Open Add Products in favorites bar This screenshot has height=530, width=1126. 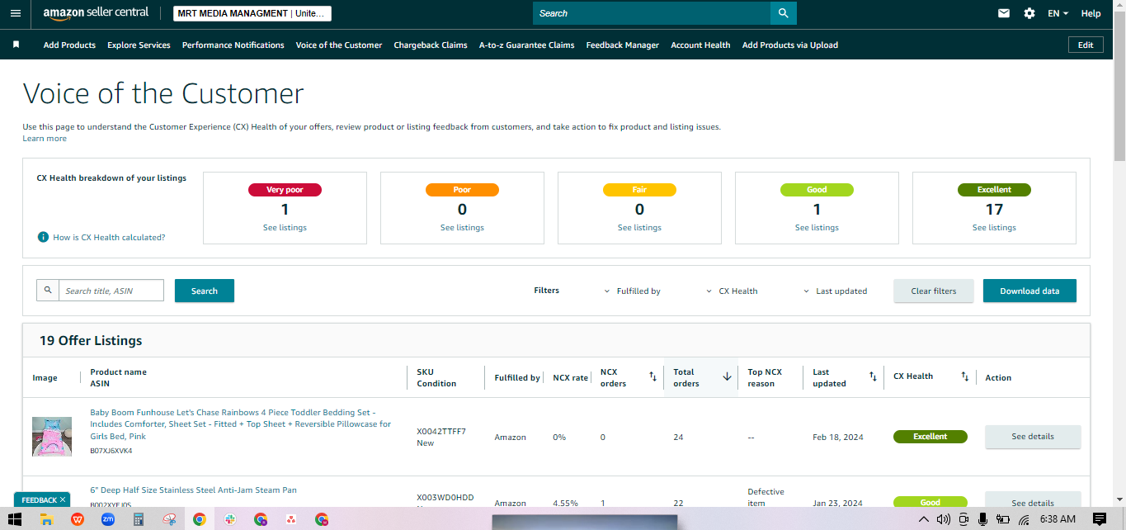click(x=69, y=45)
